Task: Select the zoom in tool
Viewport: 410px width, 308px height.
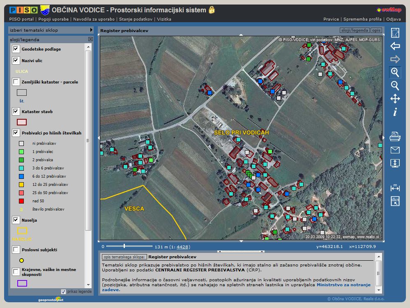Action: [395, 72]
